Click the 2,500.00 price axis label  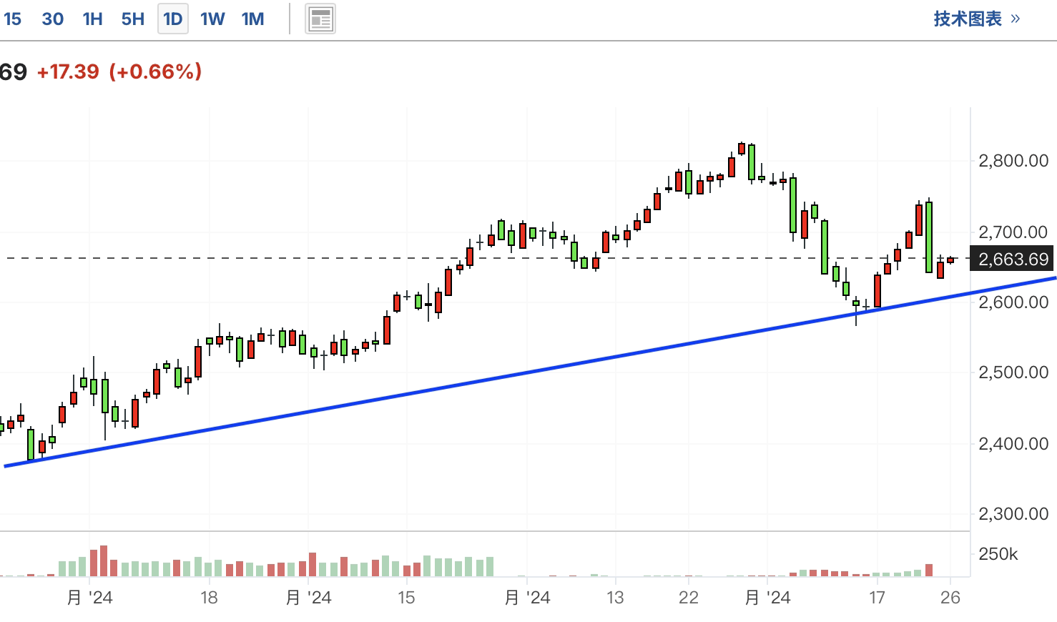pos(1013,372)
